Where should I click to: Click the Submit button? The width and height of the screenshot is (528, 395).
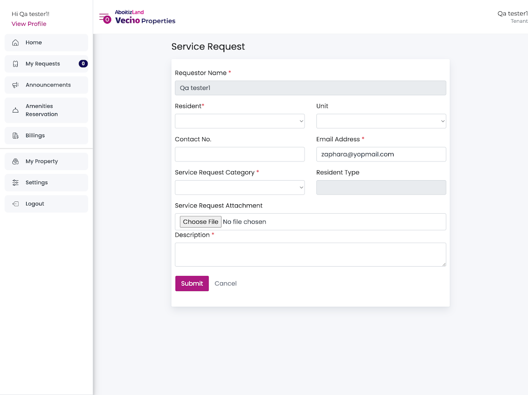[192, 283]
